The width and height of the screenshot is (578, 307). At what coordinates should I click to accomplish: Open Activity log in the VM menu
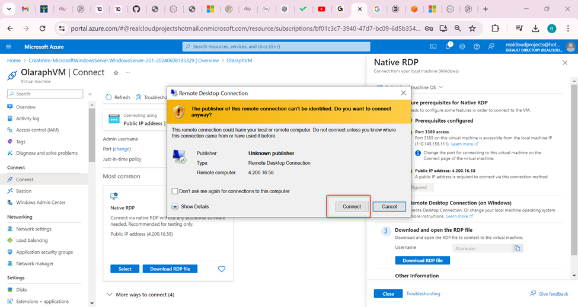click(28, 119)
